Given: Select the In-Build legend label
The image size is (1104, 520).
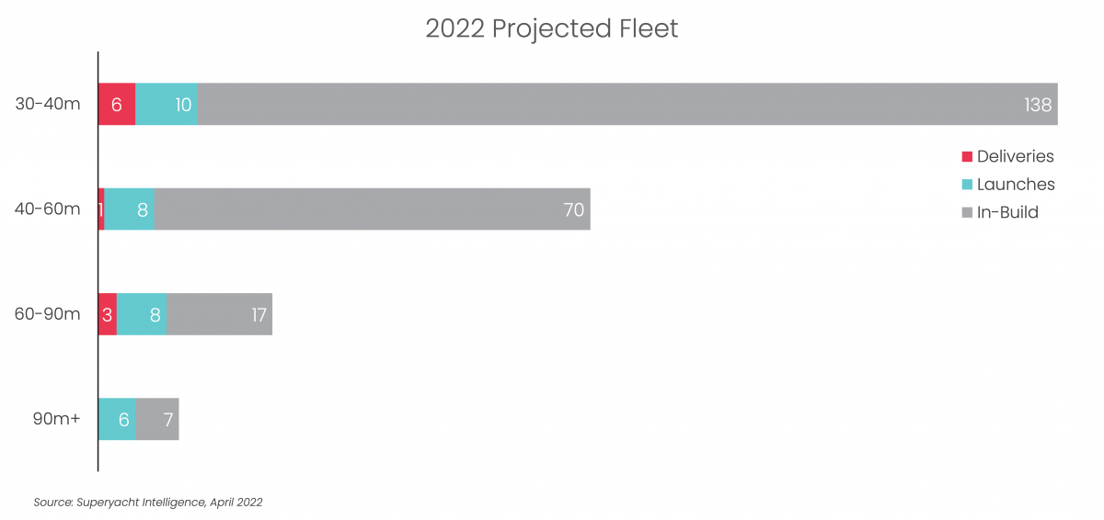Looking at the screenshot, I should 1008,212.
